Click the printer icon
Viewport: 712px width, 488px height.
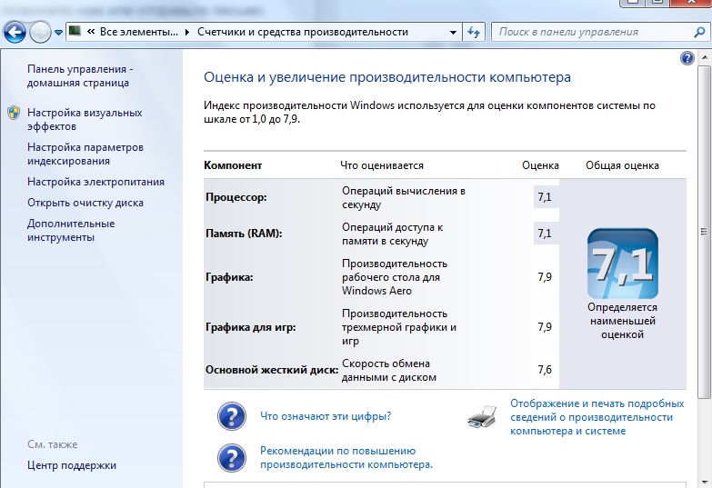click(x=482, y=417)
